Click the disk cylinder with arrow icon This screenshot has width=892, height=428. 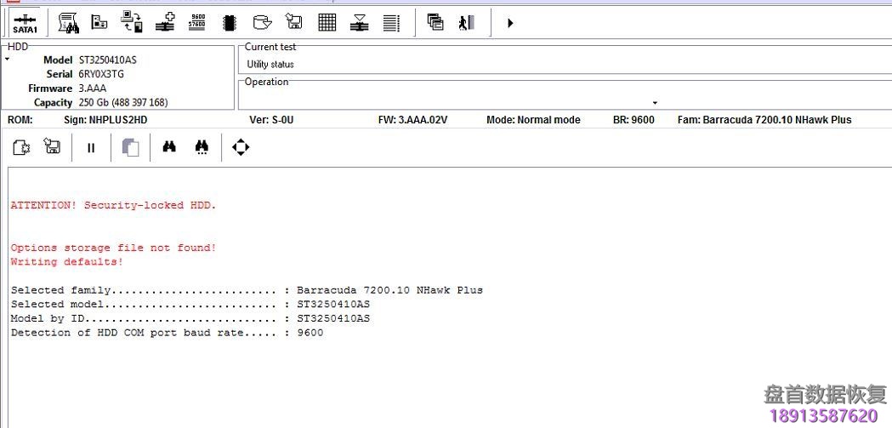pyautogui.click(x=262, y=23)
